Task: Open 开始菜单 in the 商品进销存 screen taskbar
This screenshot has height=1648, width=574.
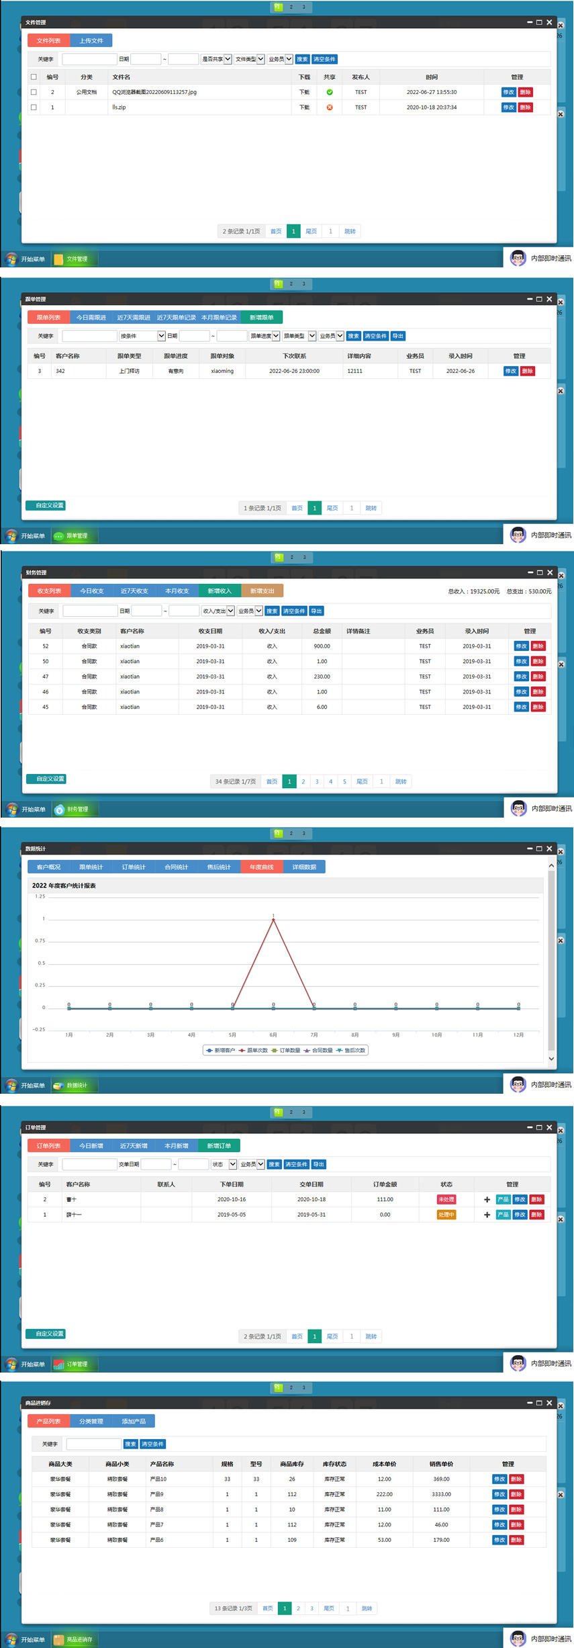Action: 26,1640
